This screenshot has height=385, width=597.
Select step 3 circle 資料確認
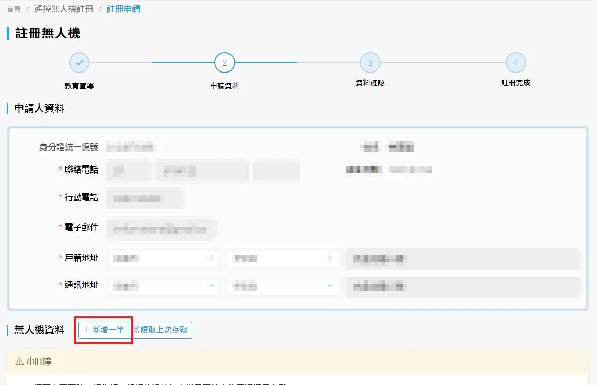370,62
